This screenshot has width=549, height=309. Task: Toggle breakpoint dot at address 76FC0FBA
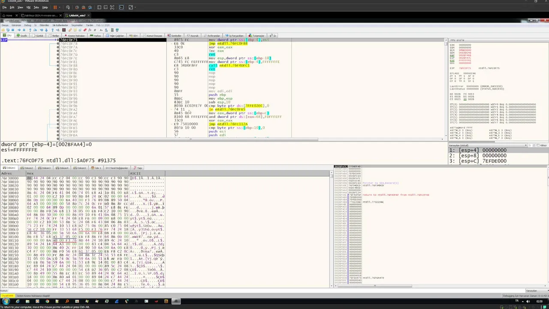coord(58,135)
